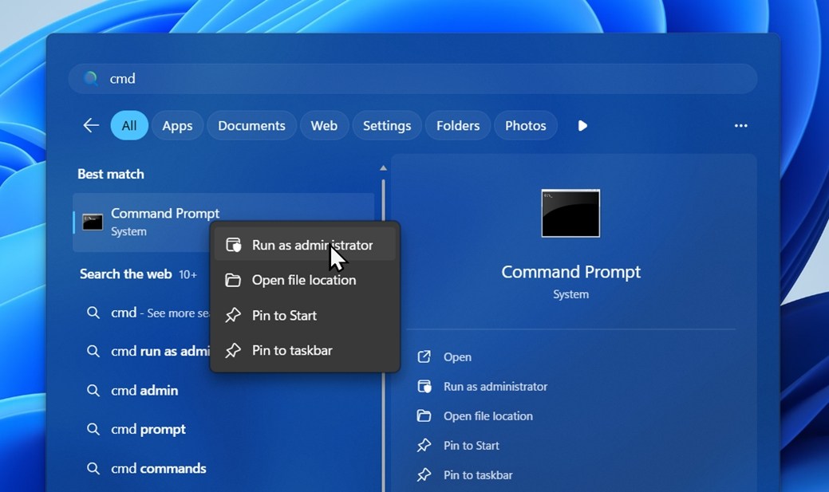
Task: Click the 'Search the web' section heading
Action: [126, 274]
